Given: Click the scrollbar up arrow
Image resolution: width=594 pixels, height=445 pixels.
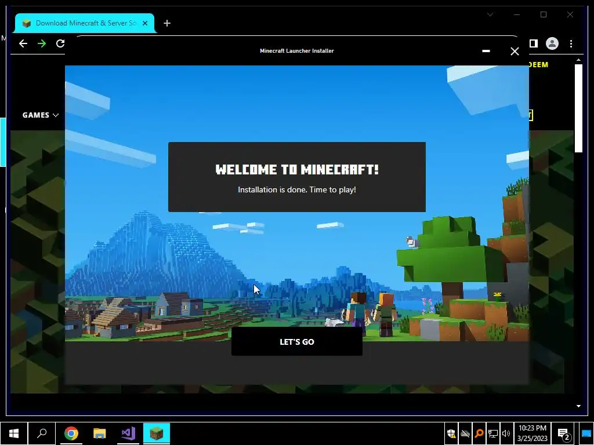Looking at the screenshot, I should click(578, 60).
